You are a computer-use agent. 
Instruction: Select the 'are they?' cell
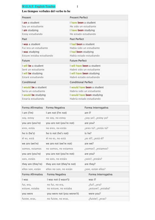coord(90,164)
